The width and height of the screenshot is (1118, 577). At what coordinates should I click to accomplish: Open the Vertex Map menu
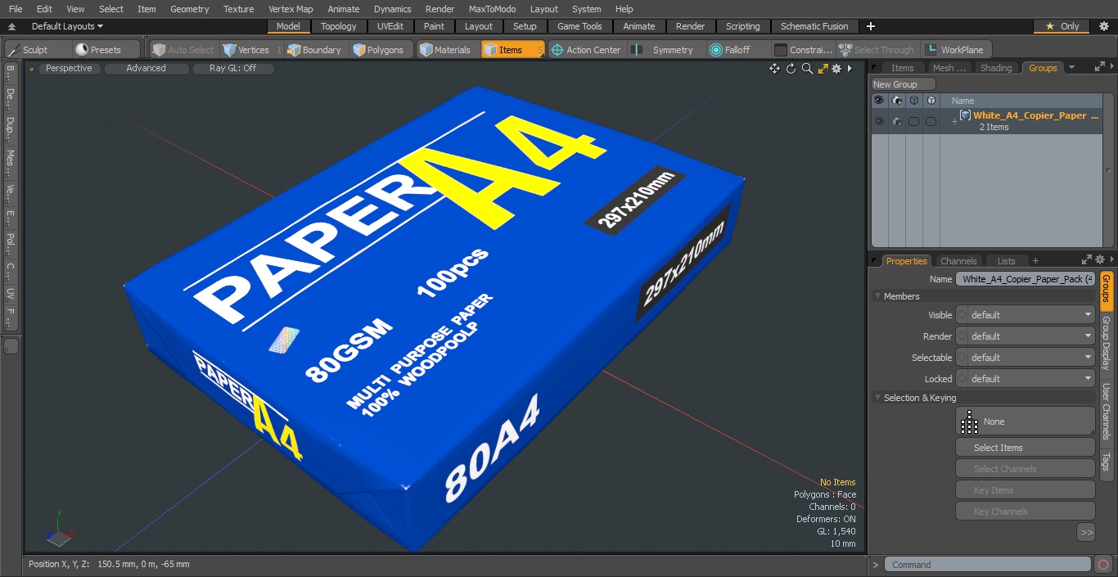click(x=291, y=9)
